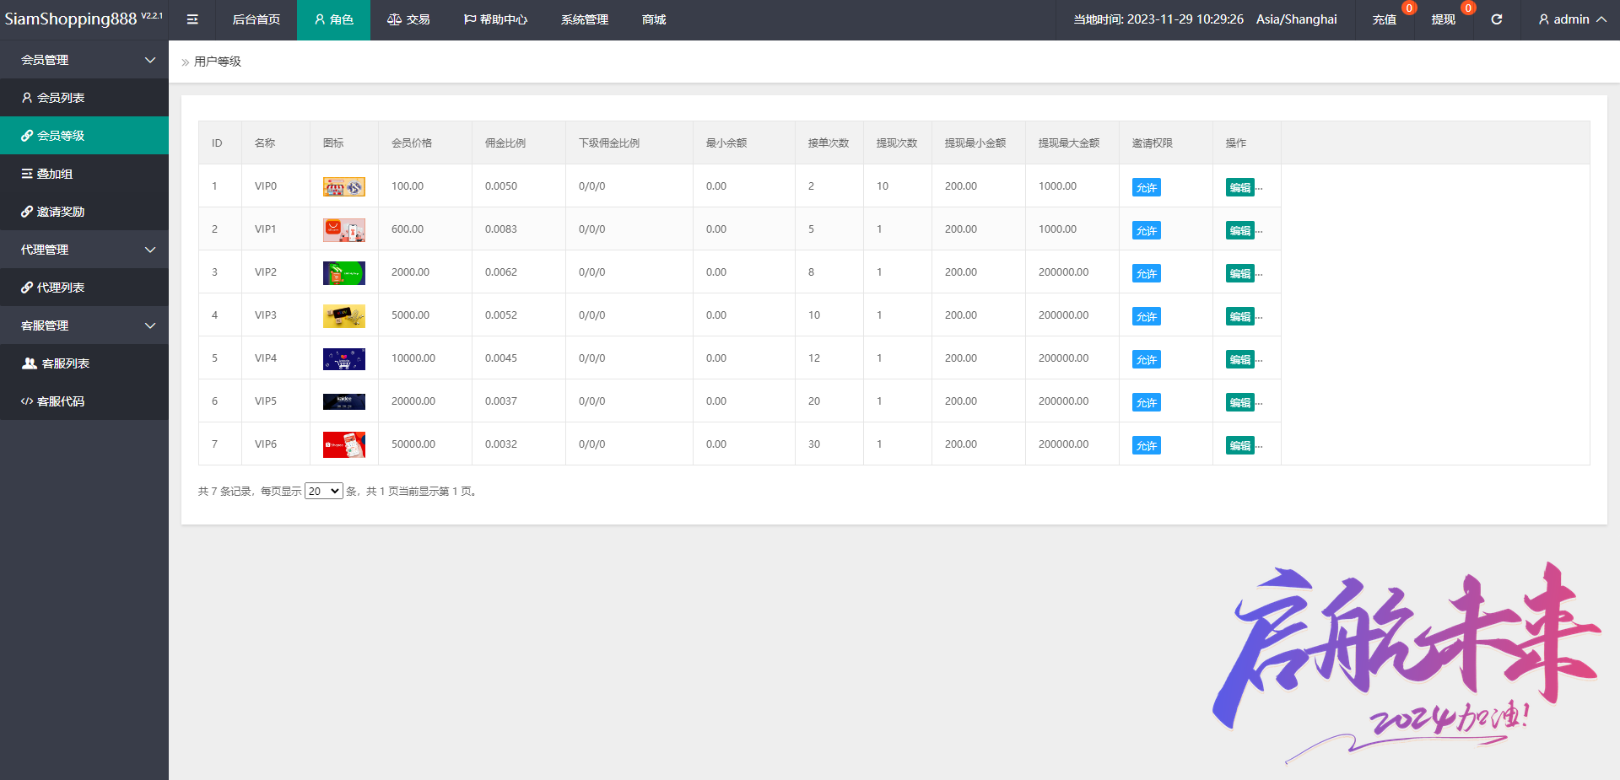The width and height of the screenshot is (1620, 780).
Task: Edit VIP3 level with 编辑
Action: tap(1240, 316)
